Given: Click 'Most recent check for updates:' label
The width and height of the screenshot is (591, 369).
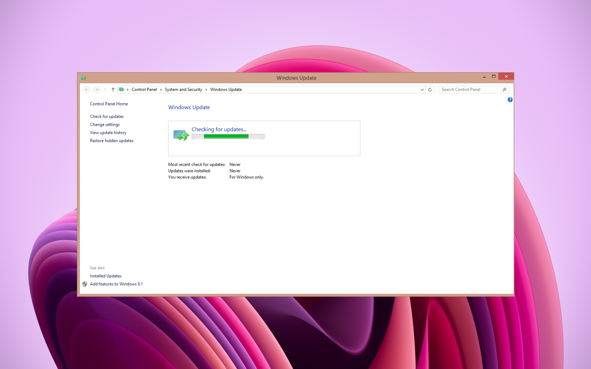Looking at the screenshot, I should pos(196,165).
